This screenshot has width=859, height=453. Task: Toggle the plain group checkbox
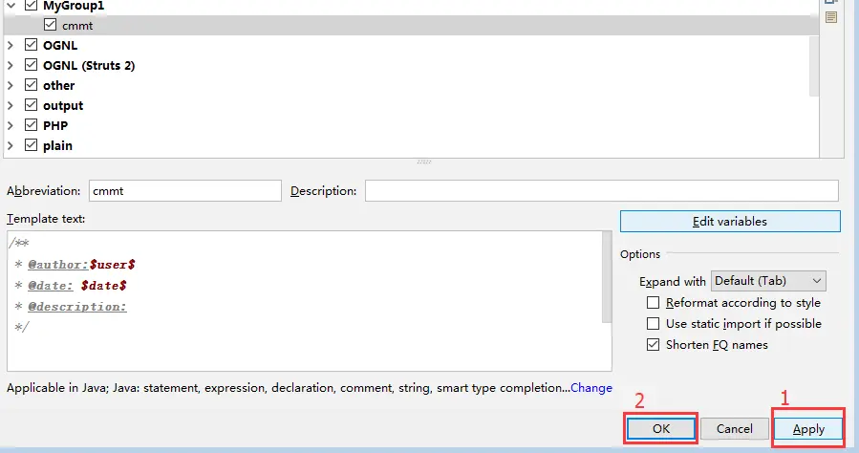pyautogui.click(x=32, y=145)
